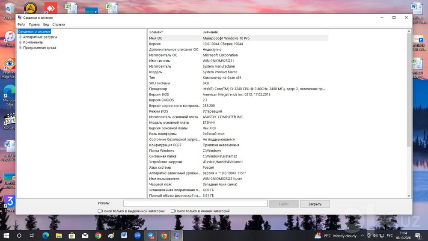Click scrollbar down arrow in details pane
428x241 pixels.
click(409, 196)
